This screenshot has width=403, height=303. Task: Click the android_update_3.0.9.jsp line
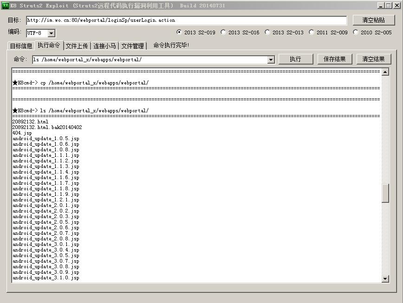click(x=46, y=272)
